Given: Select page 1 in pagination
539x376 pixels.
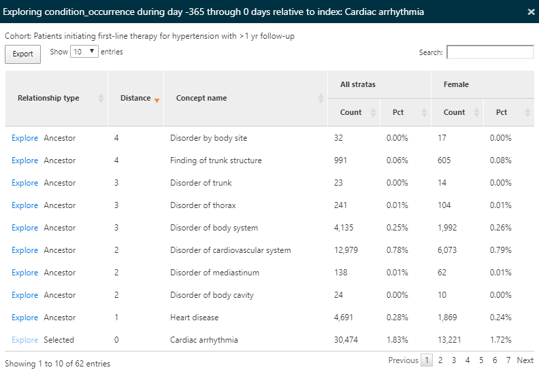Looking at the screenshot, I should (427, 360).
